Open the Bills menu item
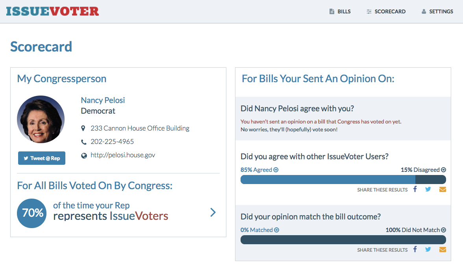The image size is (463, 269). tap(340, 11)
